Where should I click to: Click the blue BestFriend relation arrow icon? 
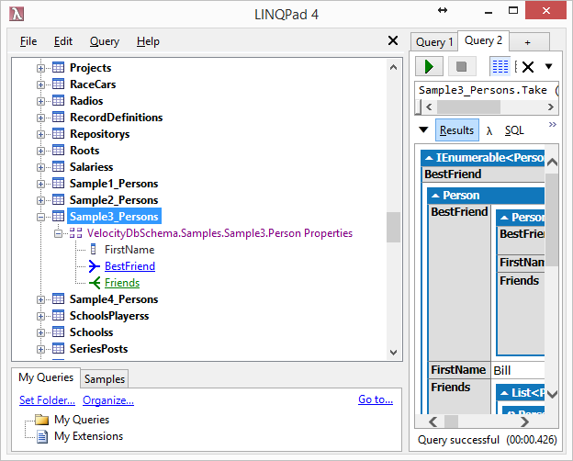(x=94, y=266)
